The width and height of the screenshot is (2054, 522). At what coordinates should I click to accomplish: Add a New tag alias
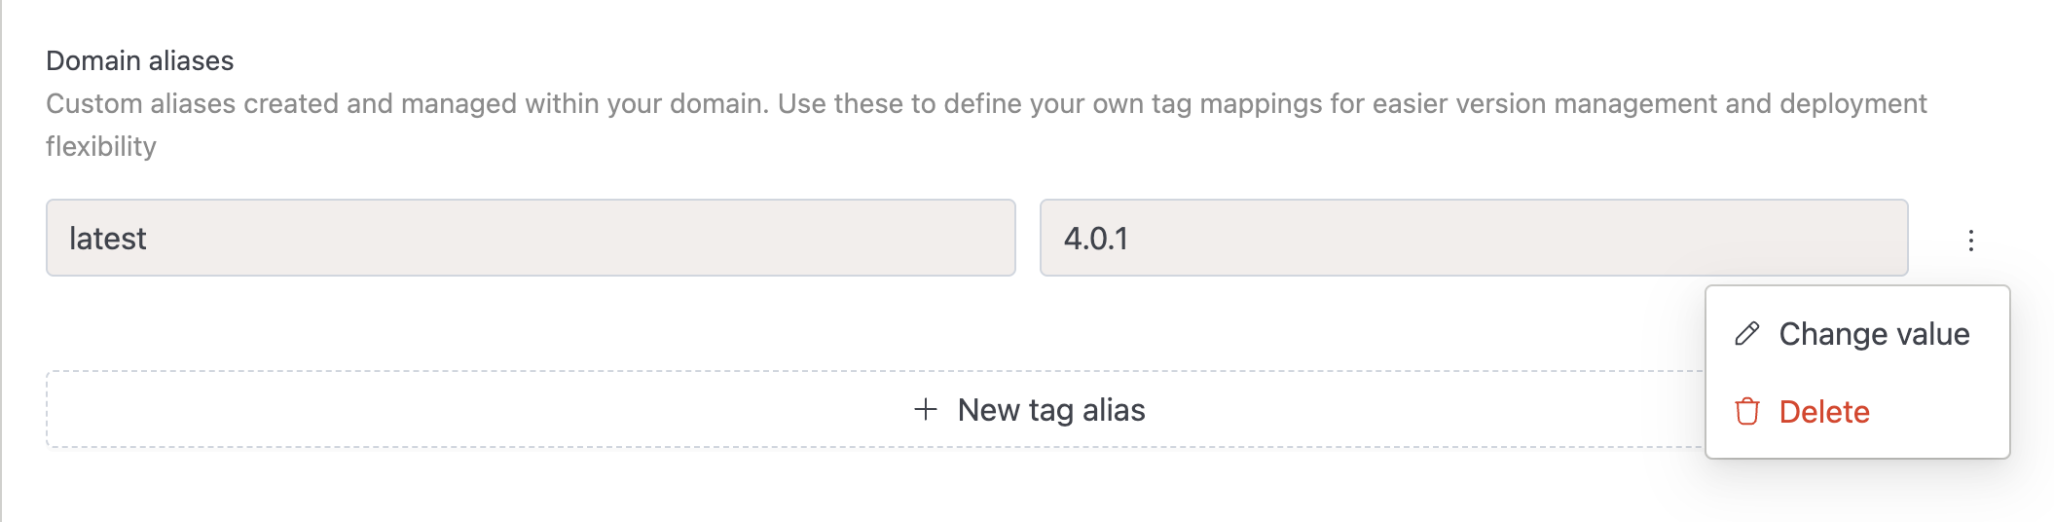click(x=1030, y=409)
